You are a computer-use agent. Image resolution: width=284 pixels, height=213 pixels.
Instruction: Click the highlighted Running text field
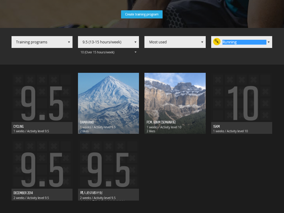244,42
